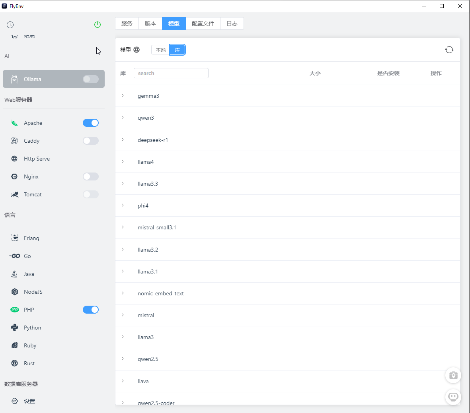Open the NodeJS module
The width and height of the screenshot is (470, 413).
pyautogui.click(x=54, y=292)
